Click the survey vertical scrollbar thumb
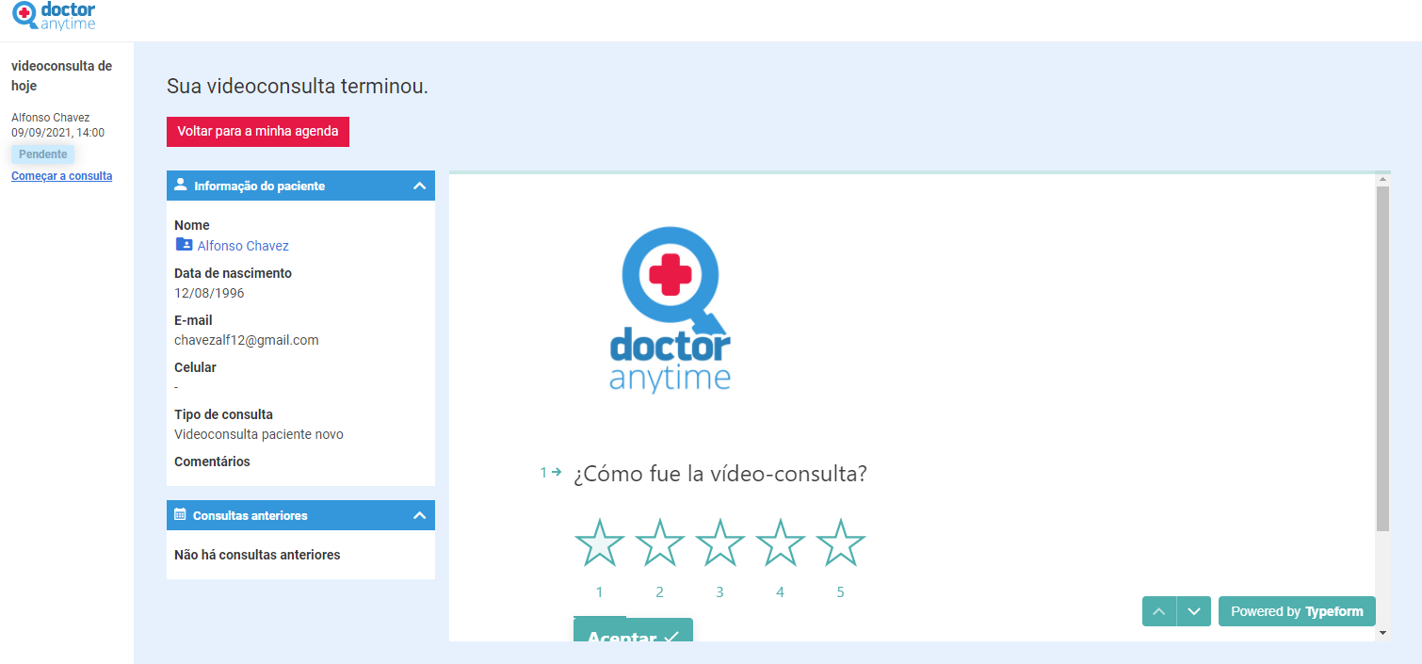This screenshot has width=1422, height=664. point(1382,358)
